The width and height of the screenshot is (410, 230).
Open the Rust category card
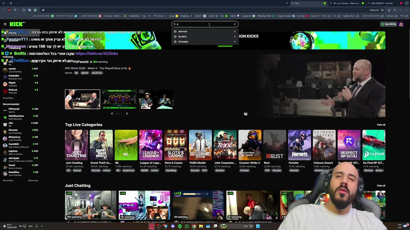pos(275,145)
